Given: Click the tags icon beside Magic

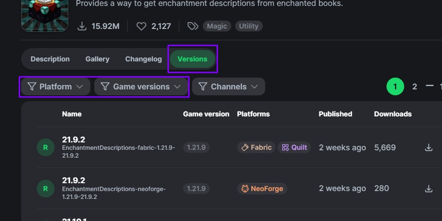Looking at the screenshot, I should (x=193, y=26).
